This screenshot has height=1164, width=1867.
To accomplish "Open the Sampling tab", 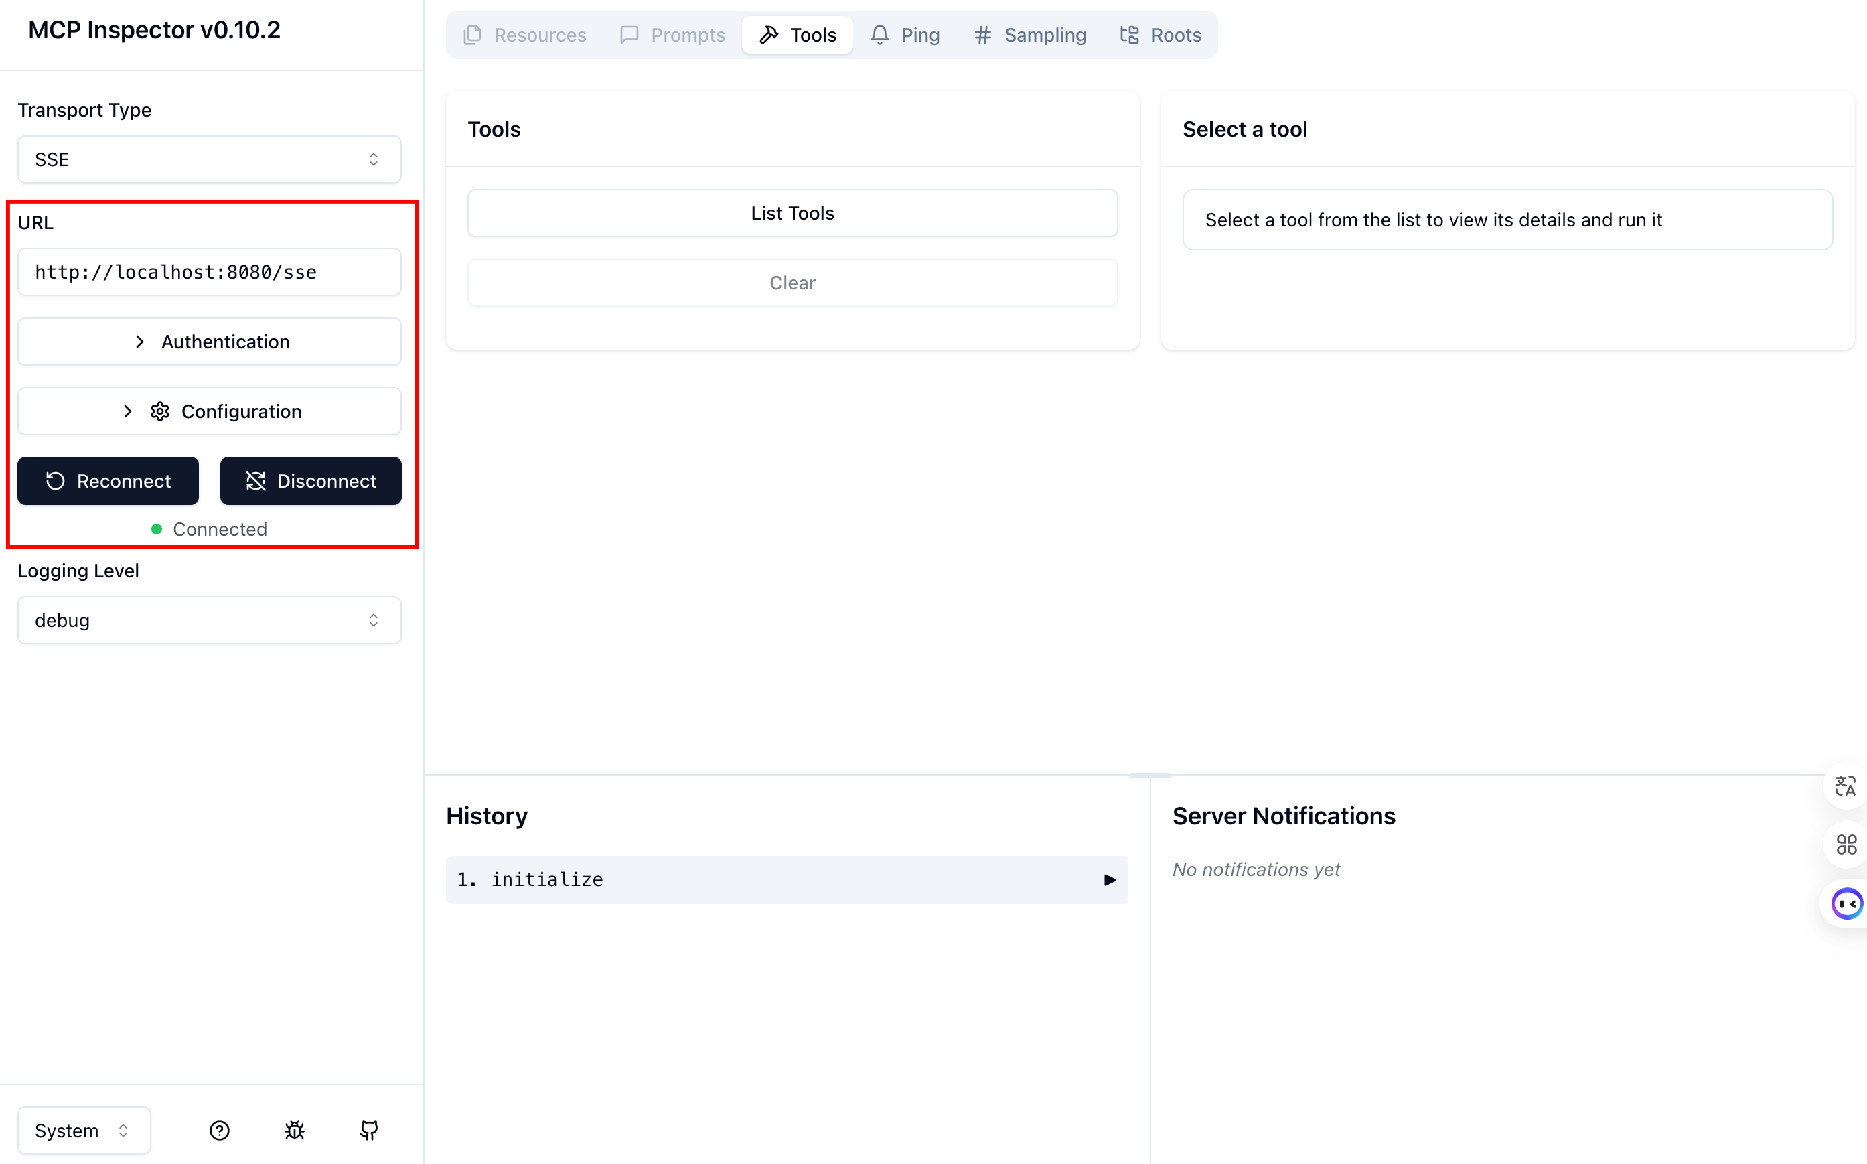I will click(x=1031, y=35).
